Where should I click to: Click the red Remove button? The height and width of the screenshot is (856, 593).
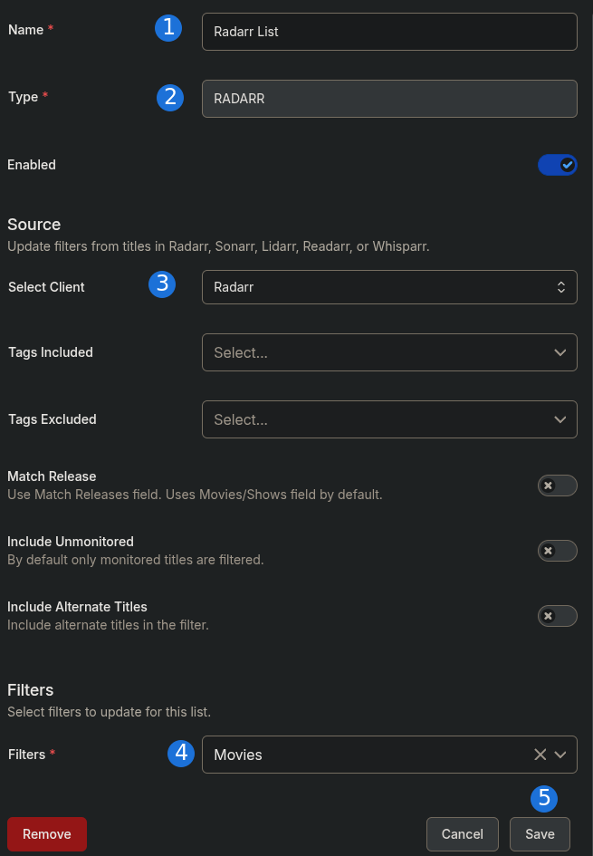click(x=47, y=834)
